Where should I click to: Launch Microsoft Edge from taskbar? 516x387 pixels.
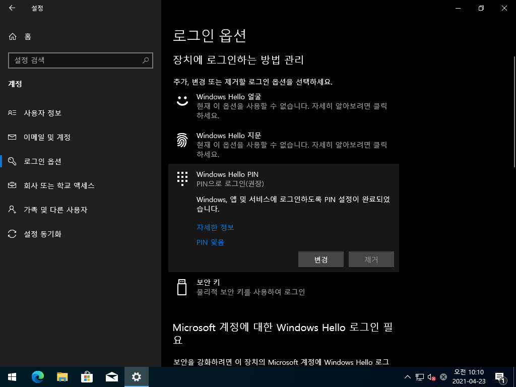click(x=37, y=377)
